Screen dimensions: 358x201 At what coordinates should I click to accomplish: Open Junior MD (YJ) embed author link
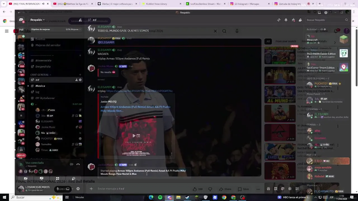109,102
